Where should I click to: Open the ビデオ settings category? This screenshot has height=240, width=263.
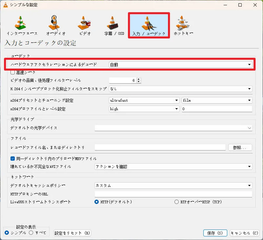coord(85,26)
